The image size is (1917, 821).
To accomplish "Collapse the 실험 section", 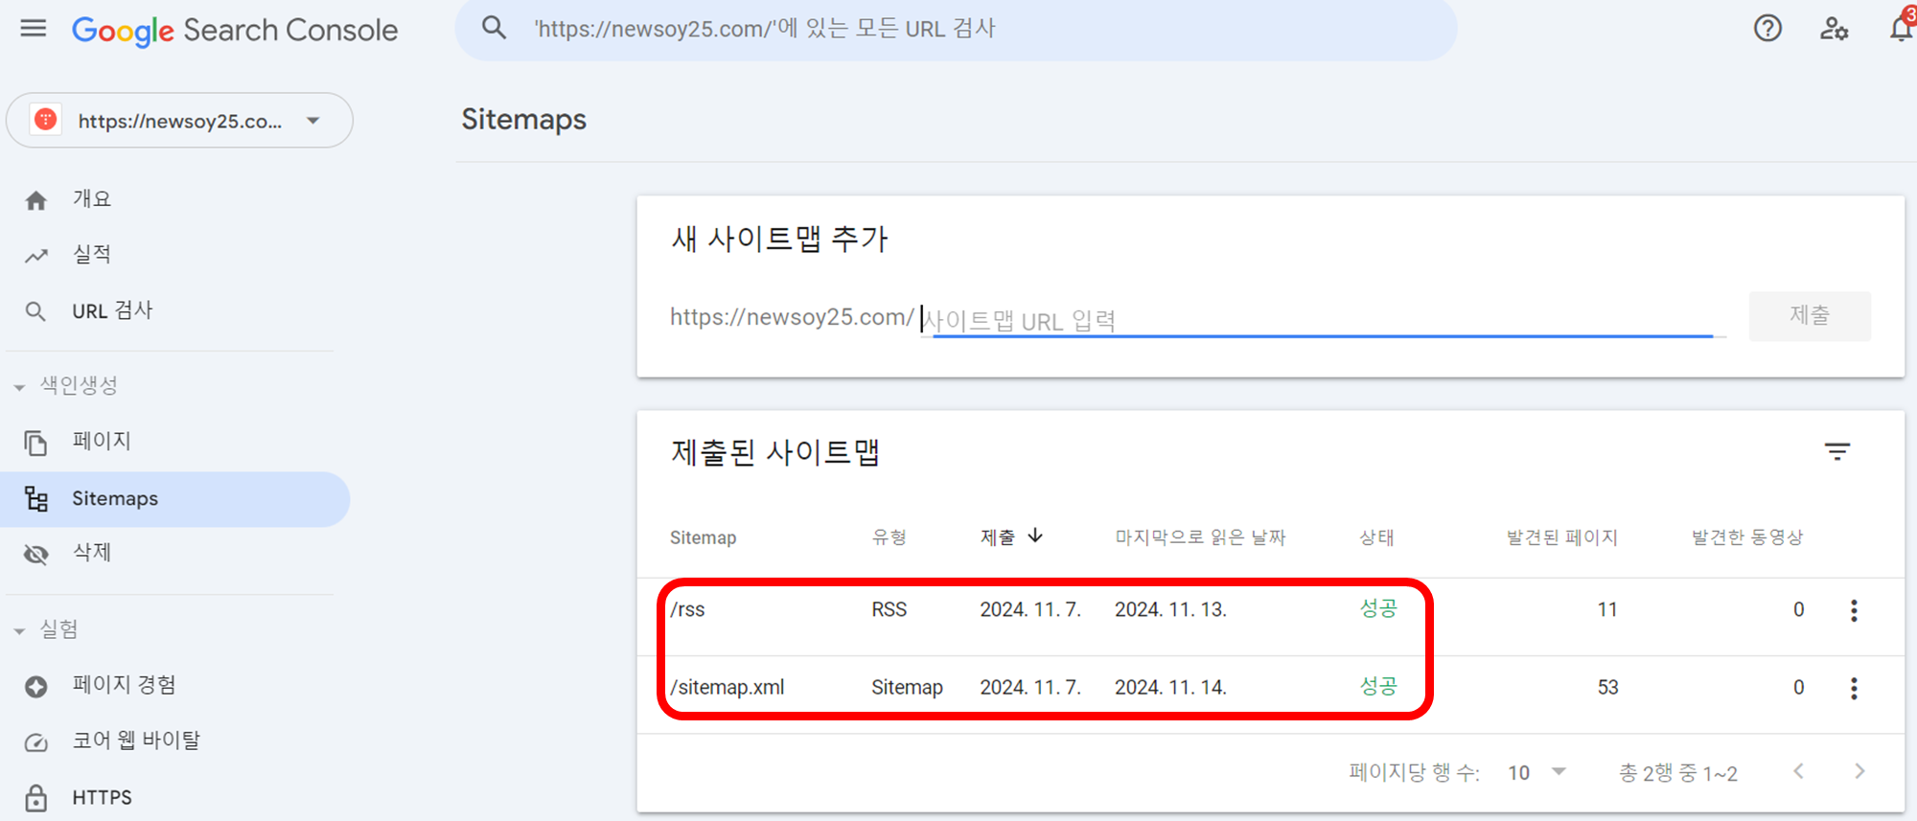I will tap(48, 629).
